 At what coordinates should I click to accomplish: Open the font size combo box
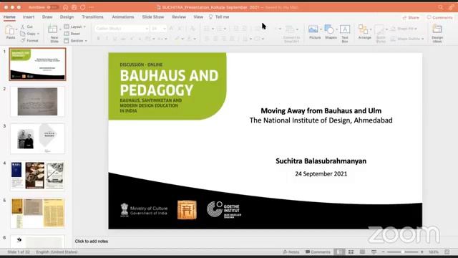(x=159, y=29)
